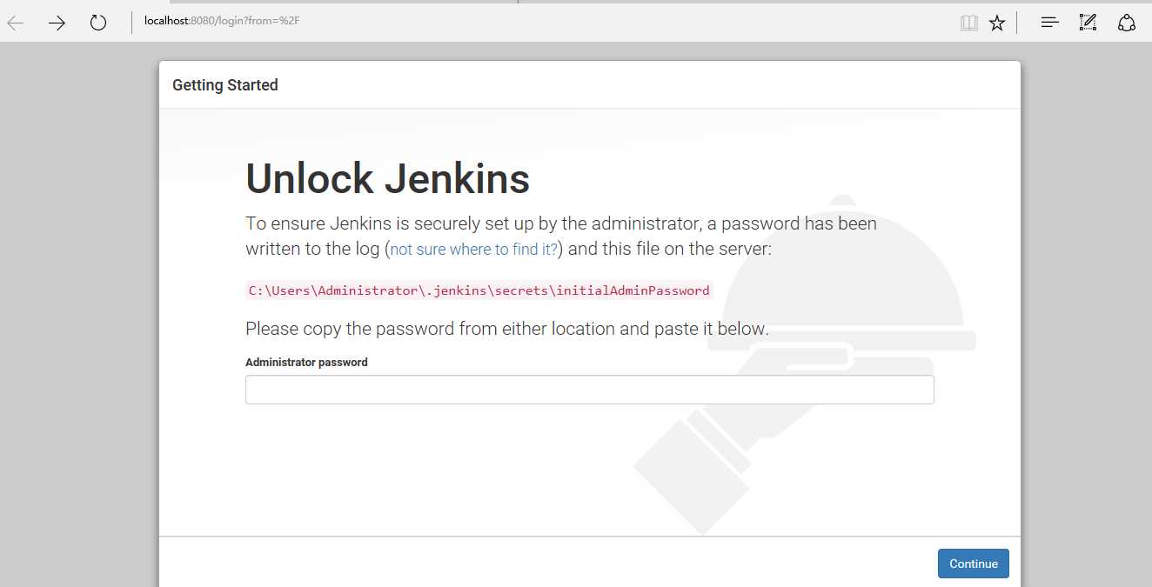Make a Web Note with pen icon
The width and height of the screenshot is (1152, 587).
point(1088,23)
